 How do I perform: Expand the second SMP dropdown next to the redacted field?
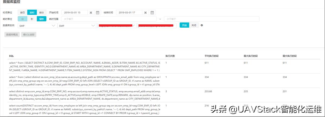click(x=77, y=26)
